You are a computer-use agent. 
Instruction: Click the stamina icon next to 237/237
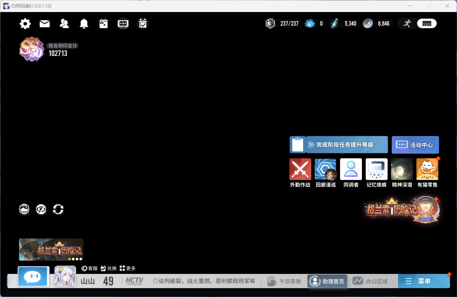(270, 23)
